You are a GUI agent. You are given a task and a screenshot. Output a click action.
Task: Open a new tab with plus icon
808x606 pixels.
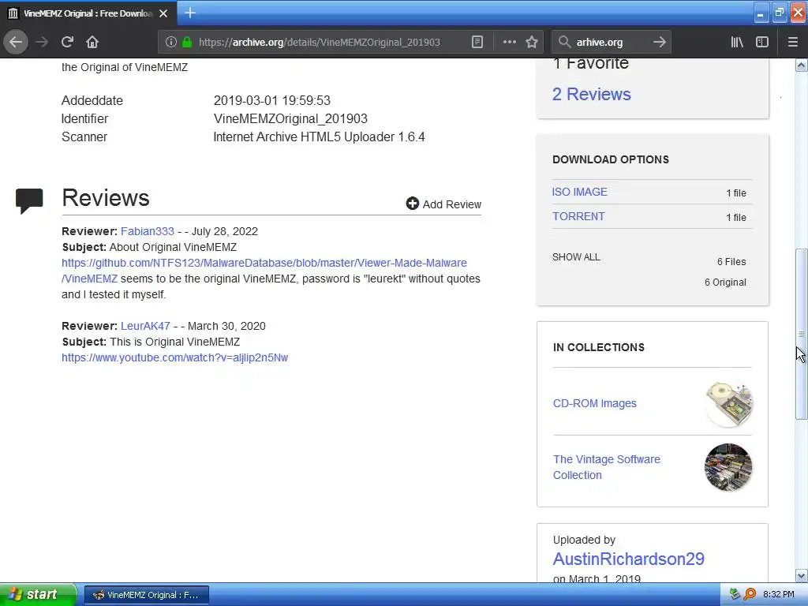click(189, 13)
